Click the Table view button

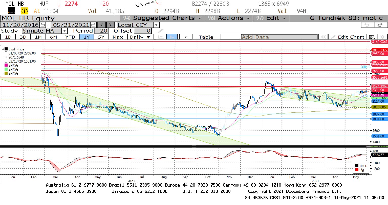(x=206, y=37)
